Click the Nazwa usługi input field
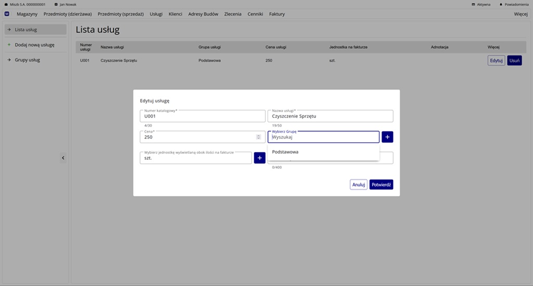Image resolution: width=533 pixels, height=286 pixels. click(330, 116)
